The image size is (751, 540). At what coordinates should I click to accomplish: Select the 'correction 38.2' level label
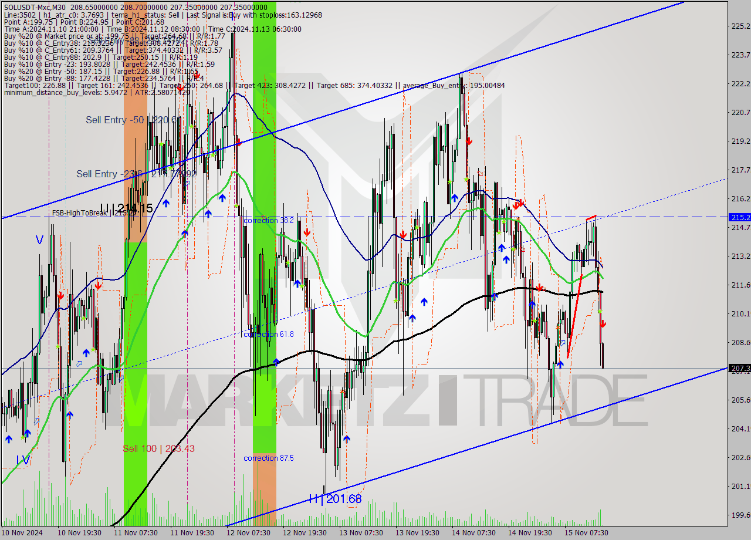269,220
